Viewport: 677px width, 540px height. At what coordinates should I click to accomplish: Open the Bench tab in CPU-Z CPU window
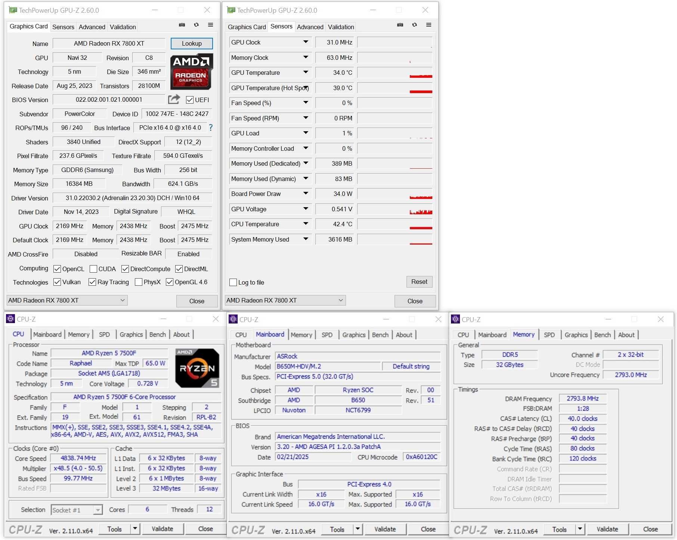click(x=157, y=334)
